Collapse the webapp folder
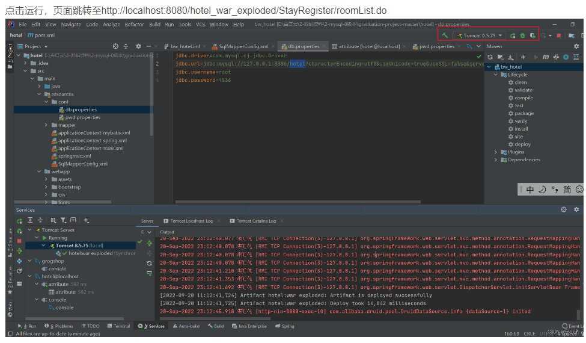The image size is (586, 343). [40, 171]
